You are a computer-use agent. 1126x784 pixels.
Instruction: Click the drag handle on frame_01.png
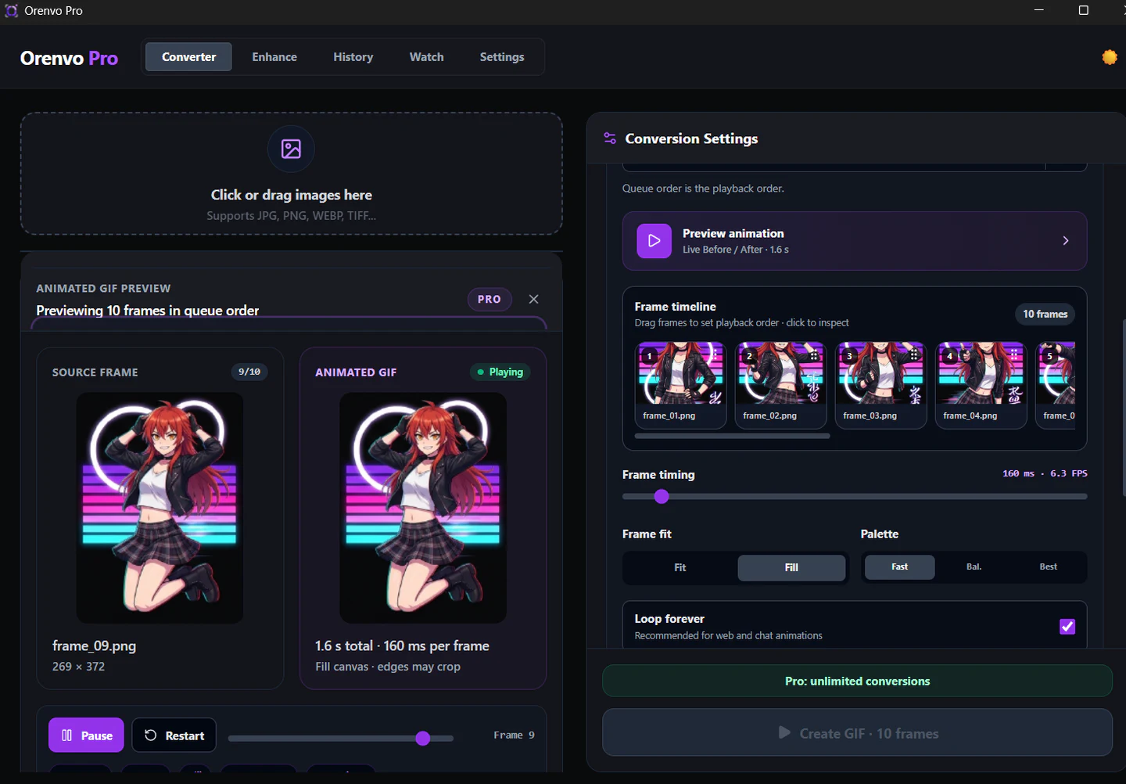(x=713, y=354)
